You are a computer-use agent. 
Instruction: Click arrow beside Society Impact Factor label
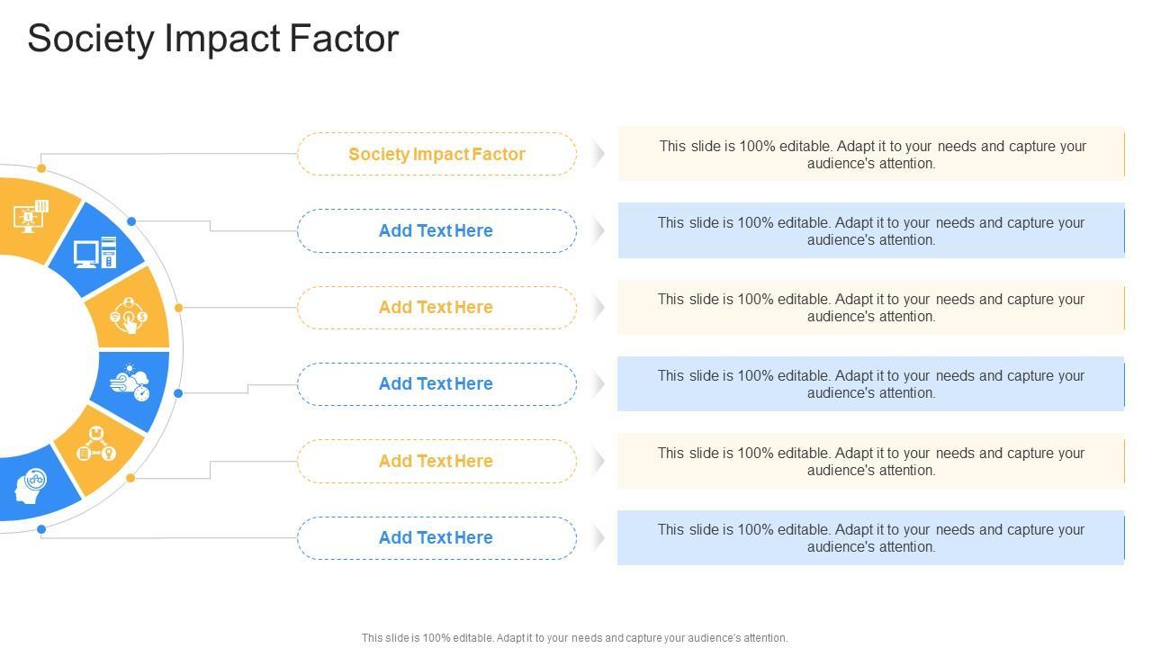[598, 154]
